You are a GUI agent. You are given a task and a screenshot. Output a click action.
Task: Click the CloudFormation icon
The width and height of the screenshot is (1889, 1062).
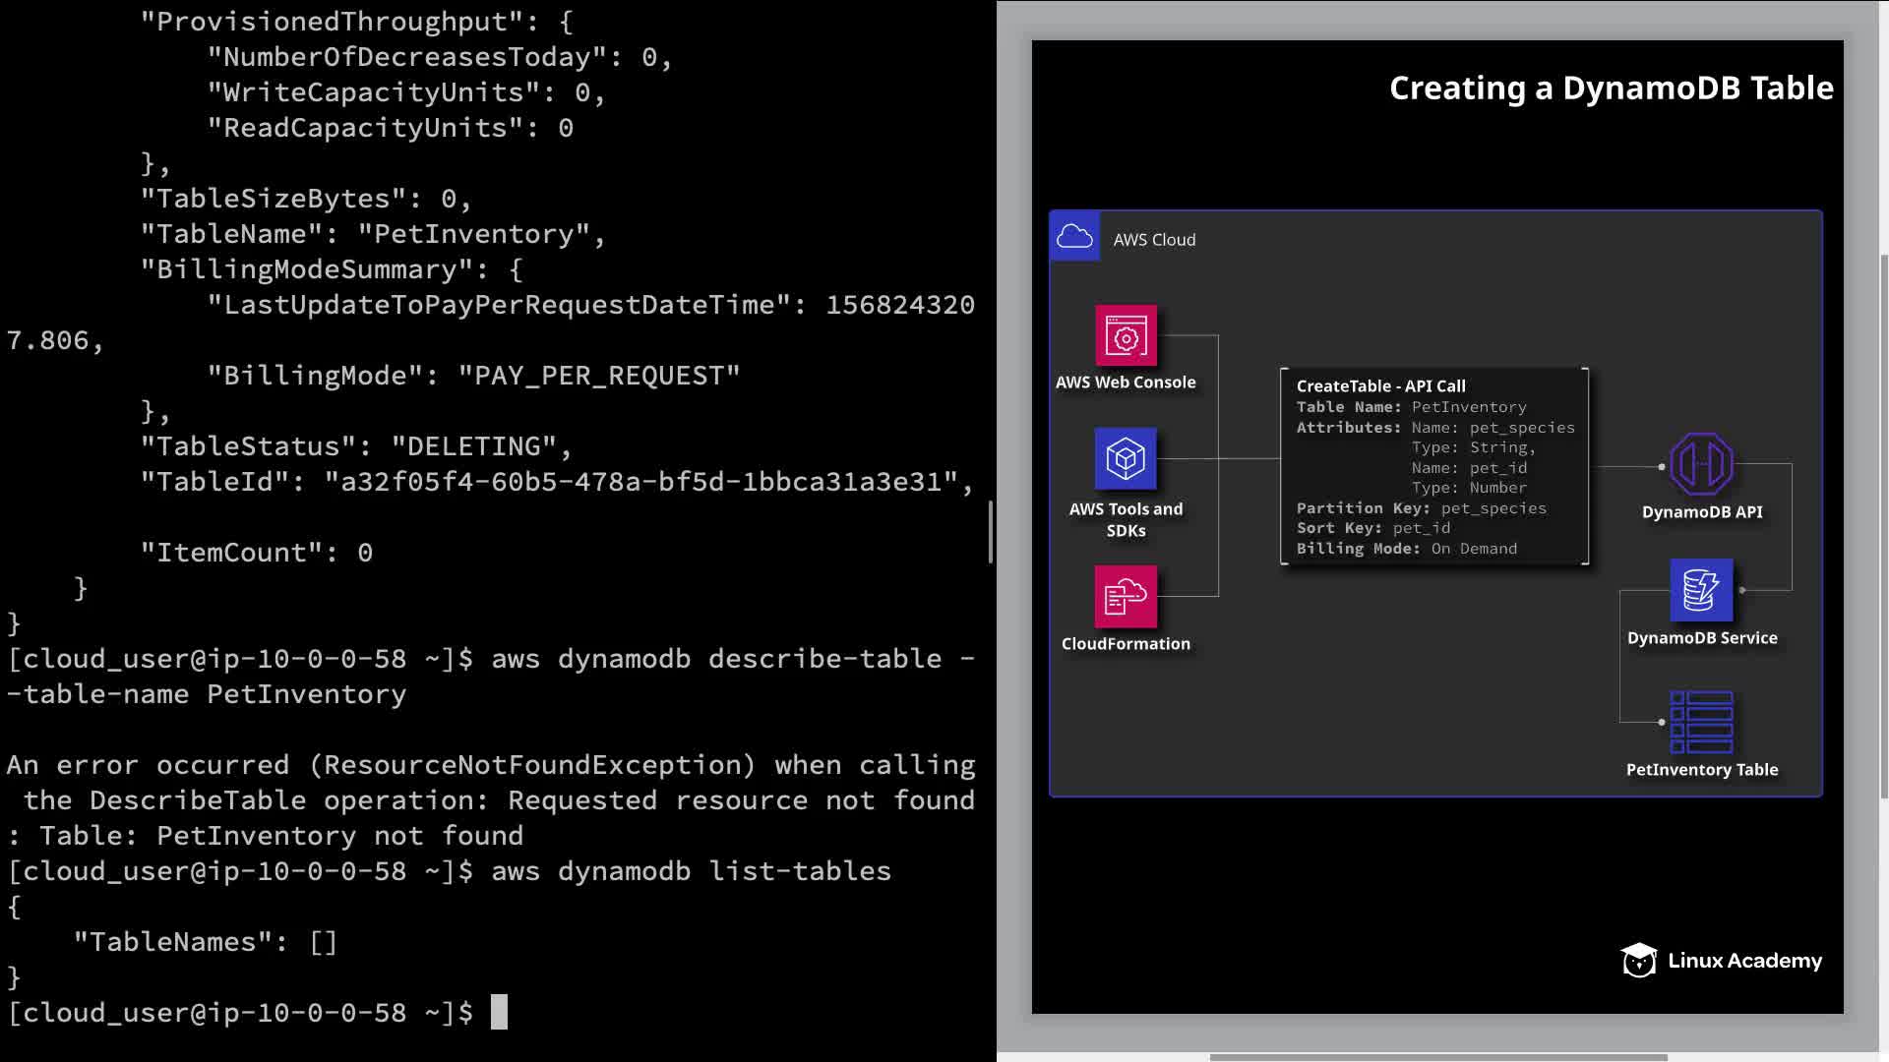1126,596
